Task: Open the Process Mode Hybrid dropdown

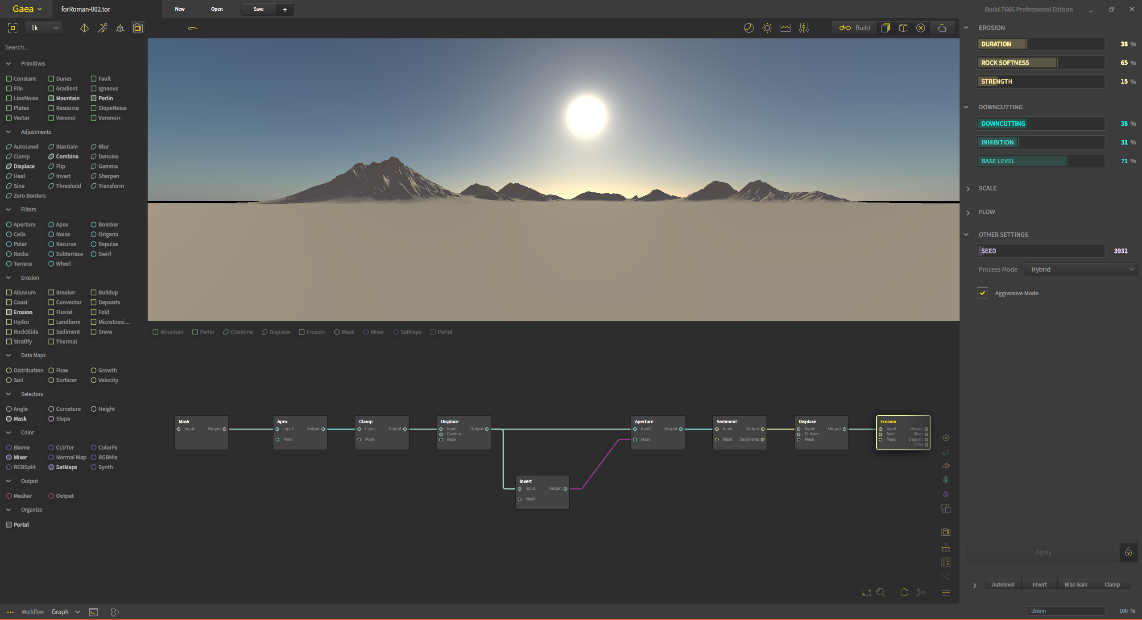Action: [x=1080, y=269]
